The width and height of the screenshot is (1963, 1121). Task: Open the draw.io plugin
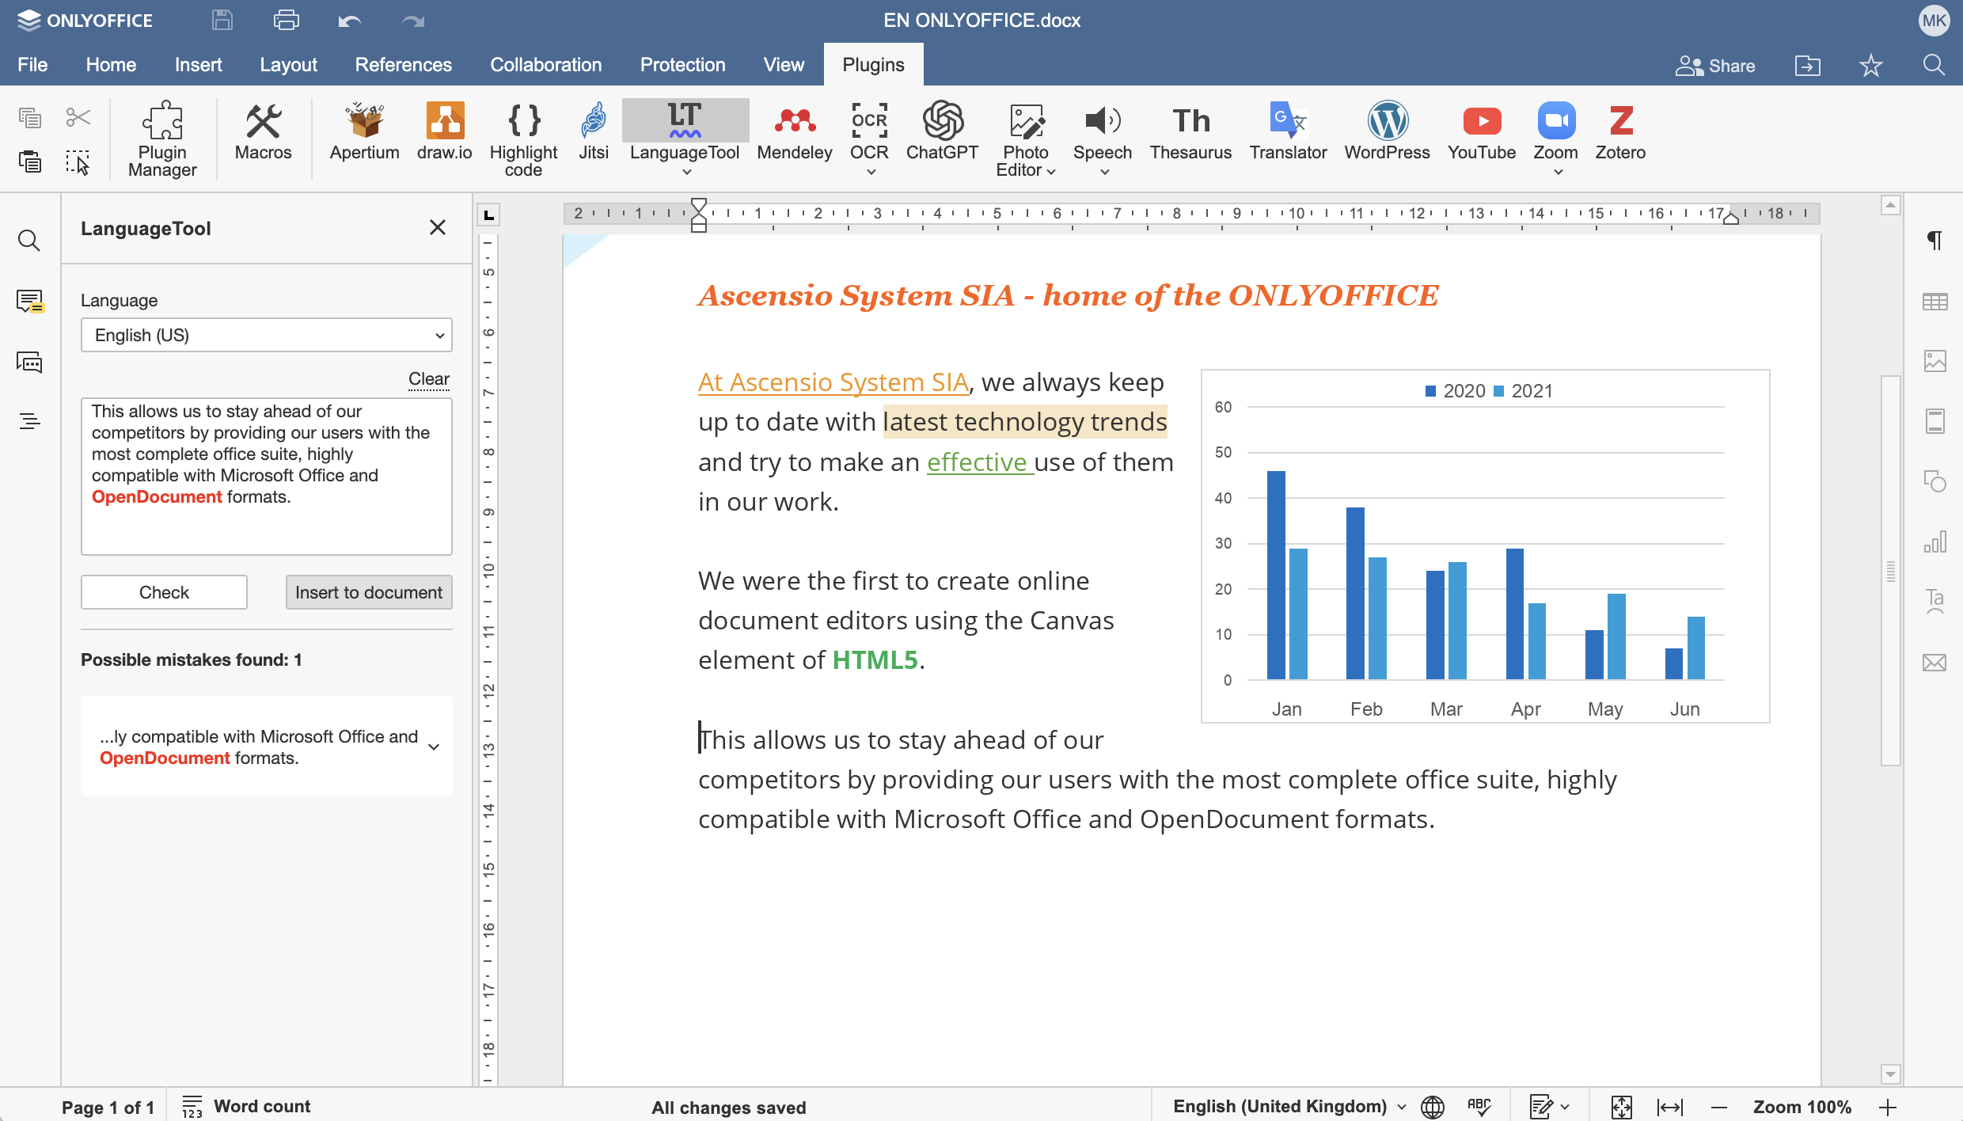point(444,133)
